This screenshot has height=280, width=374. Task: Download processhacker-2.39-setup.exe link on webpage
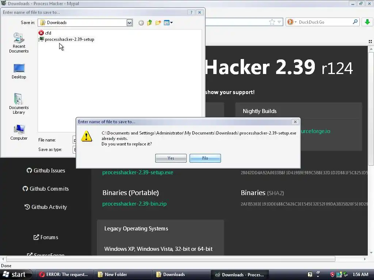click(138, 172)
